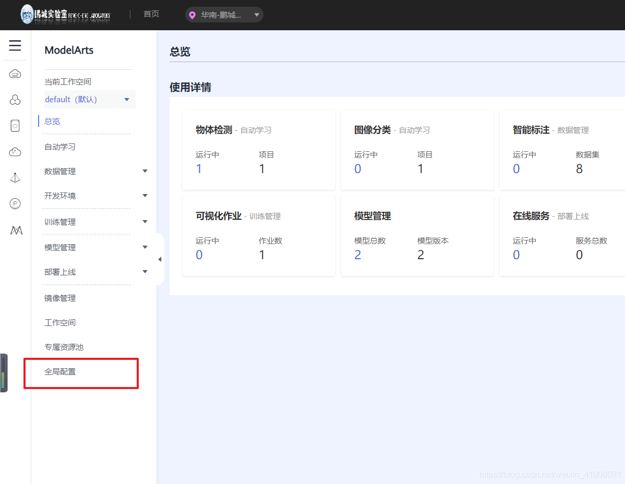The width and height of the screenshot is (625, 484).
Task: Click the IP circle icon in the sidebar
Action: [x=15, y=203]
